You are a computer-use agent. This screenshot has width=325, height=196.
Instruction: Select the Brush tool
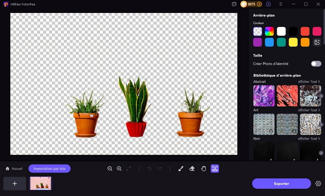[x=180, y=169]
